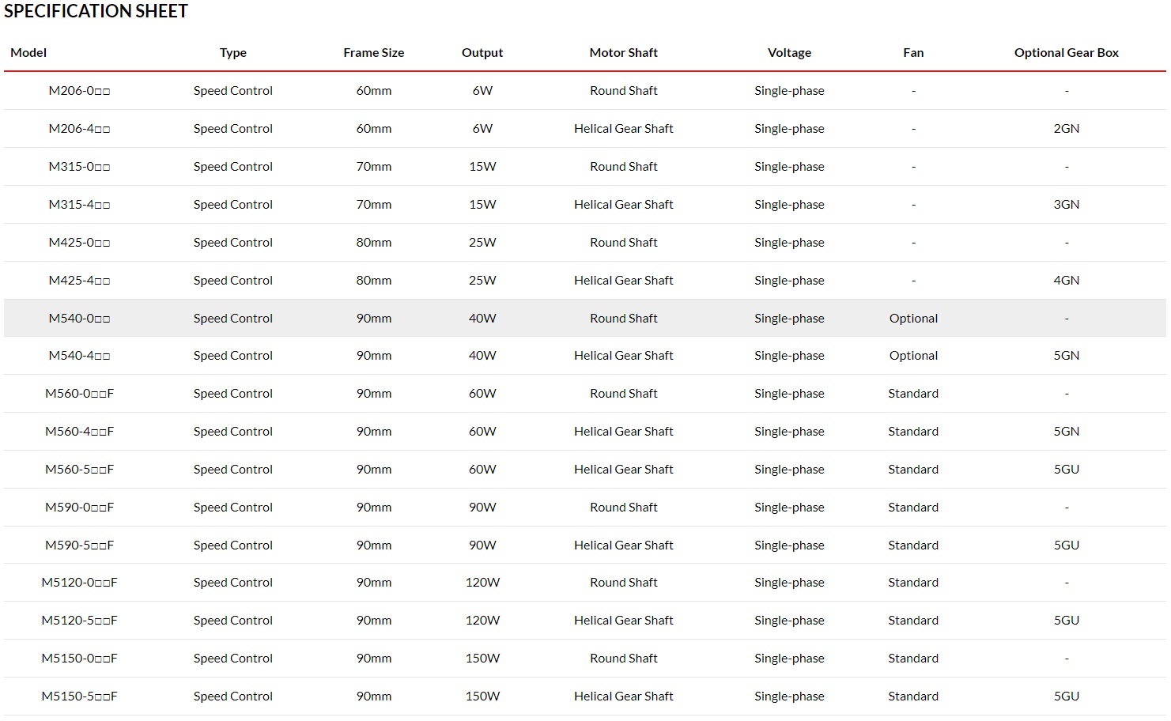Click 5GU gear box in M5150-5 row
The height and width of the screenshot is (721, 1171).
click(1067, 696)
